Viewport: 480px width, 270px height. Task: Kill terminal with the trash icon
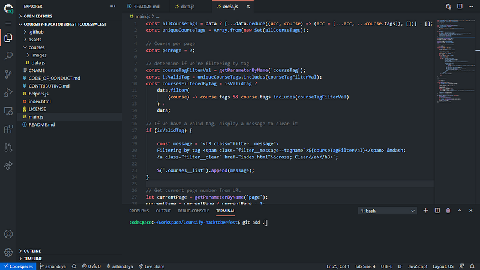(448, 211)
